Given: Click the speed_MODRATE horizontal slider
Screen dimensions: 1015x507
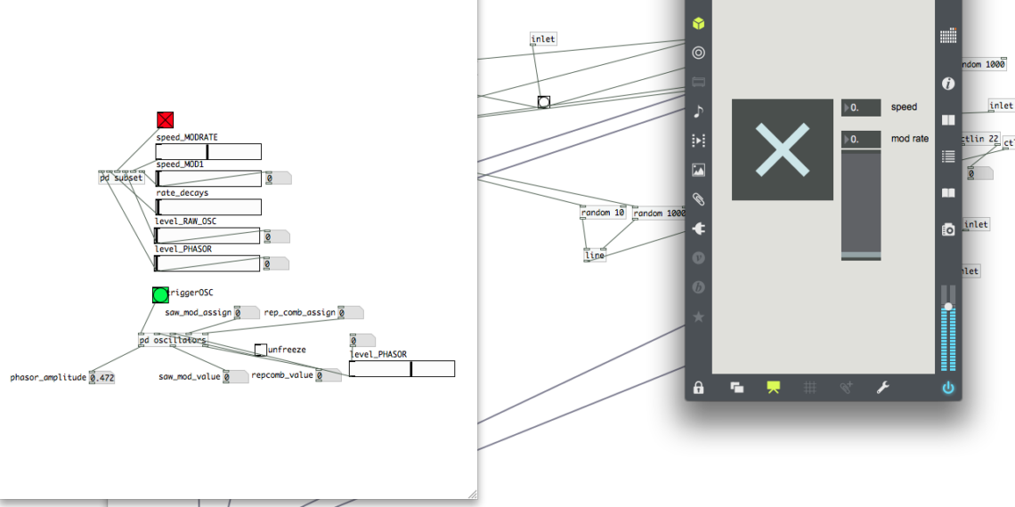Looking at the screenshot, I should [x=208, y=151].
